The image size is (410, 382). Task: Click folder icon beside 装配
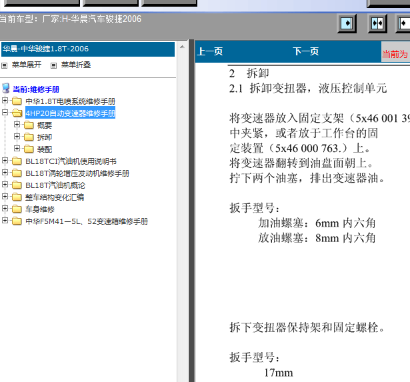click(x=29, y=149)
